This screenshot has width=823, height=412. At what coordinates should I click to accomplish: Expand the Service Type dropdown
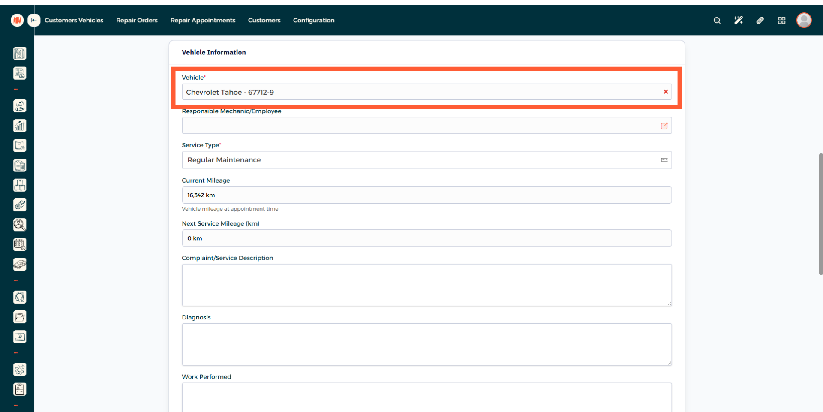click(x=664, y=160)
